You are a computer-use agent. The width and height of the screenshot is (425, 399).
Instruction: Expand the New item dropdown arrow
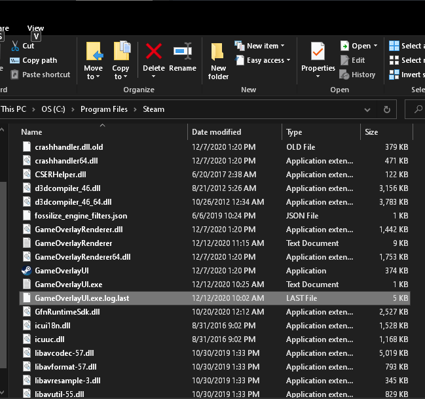click(283, 46)
